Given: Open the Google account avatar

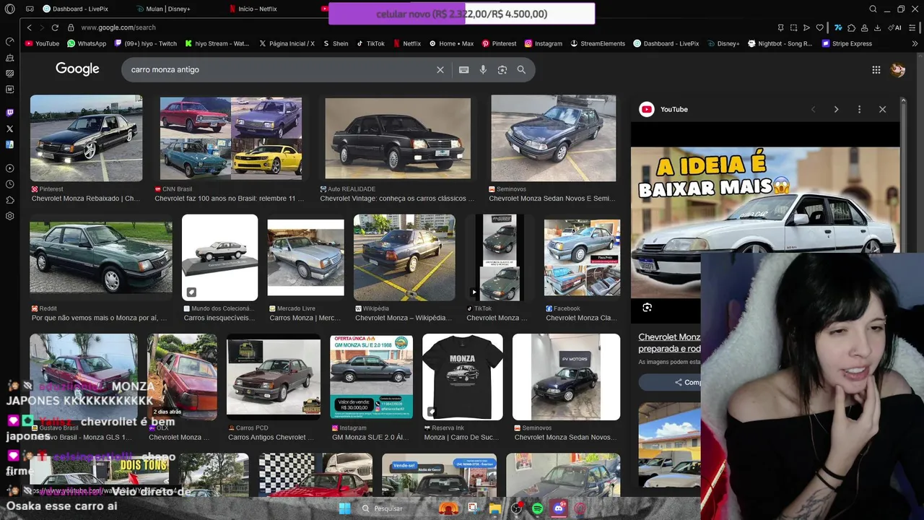Looking at the screenshot, I should pos(898,70).
